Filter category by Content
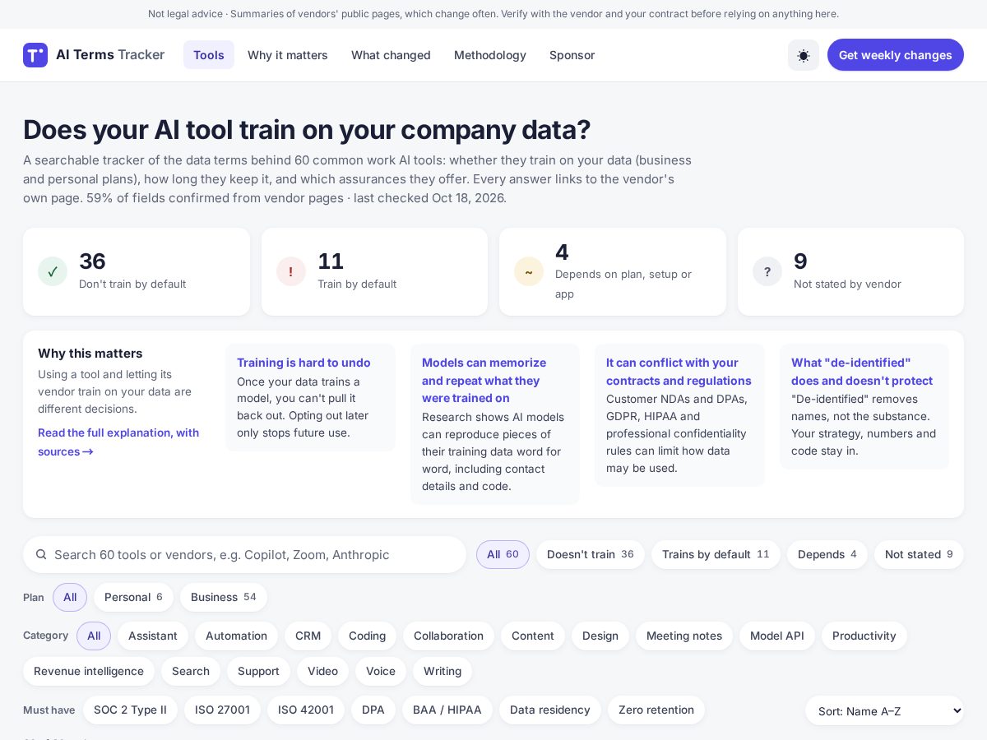Screen dimensions: 987x740 [533, 636]
